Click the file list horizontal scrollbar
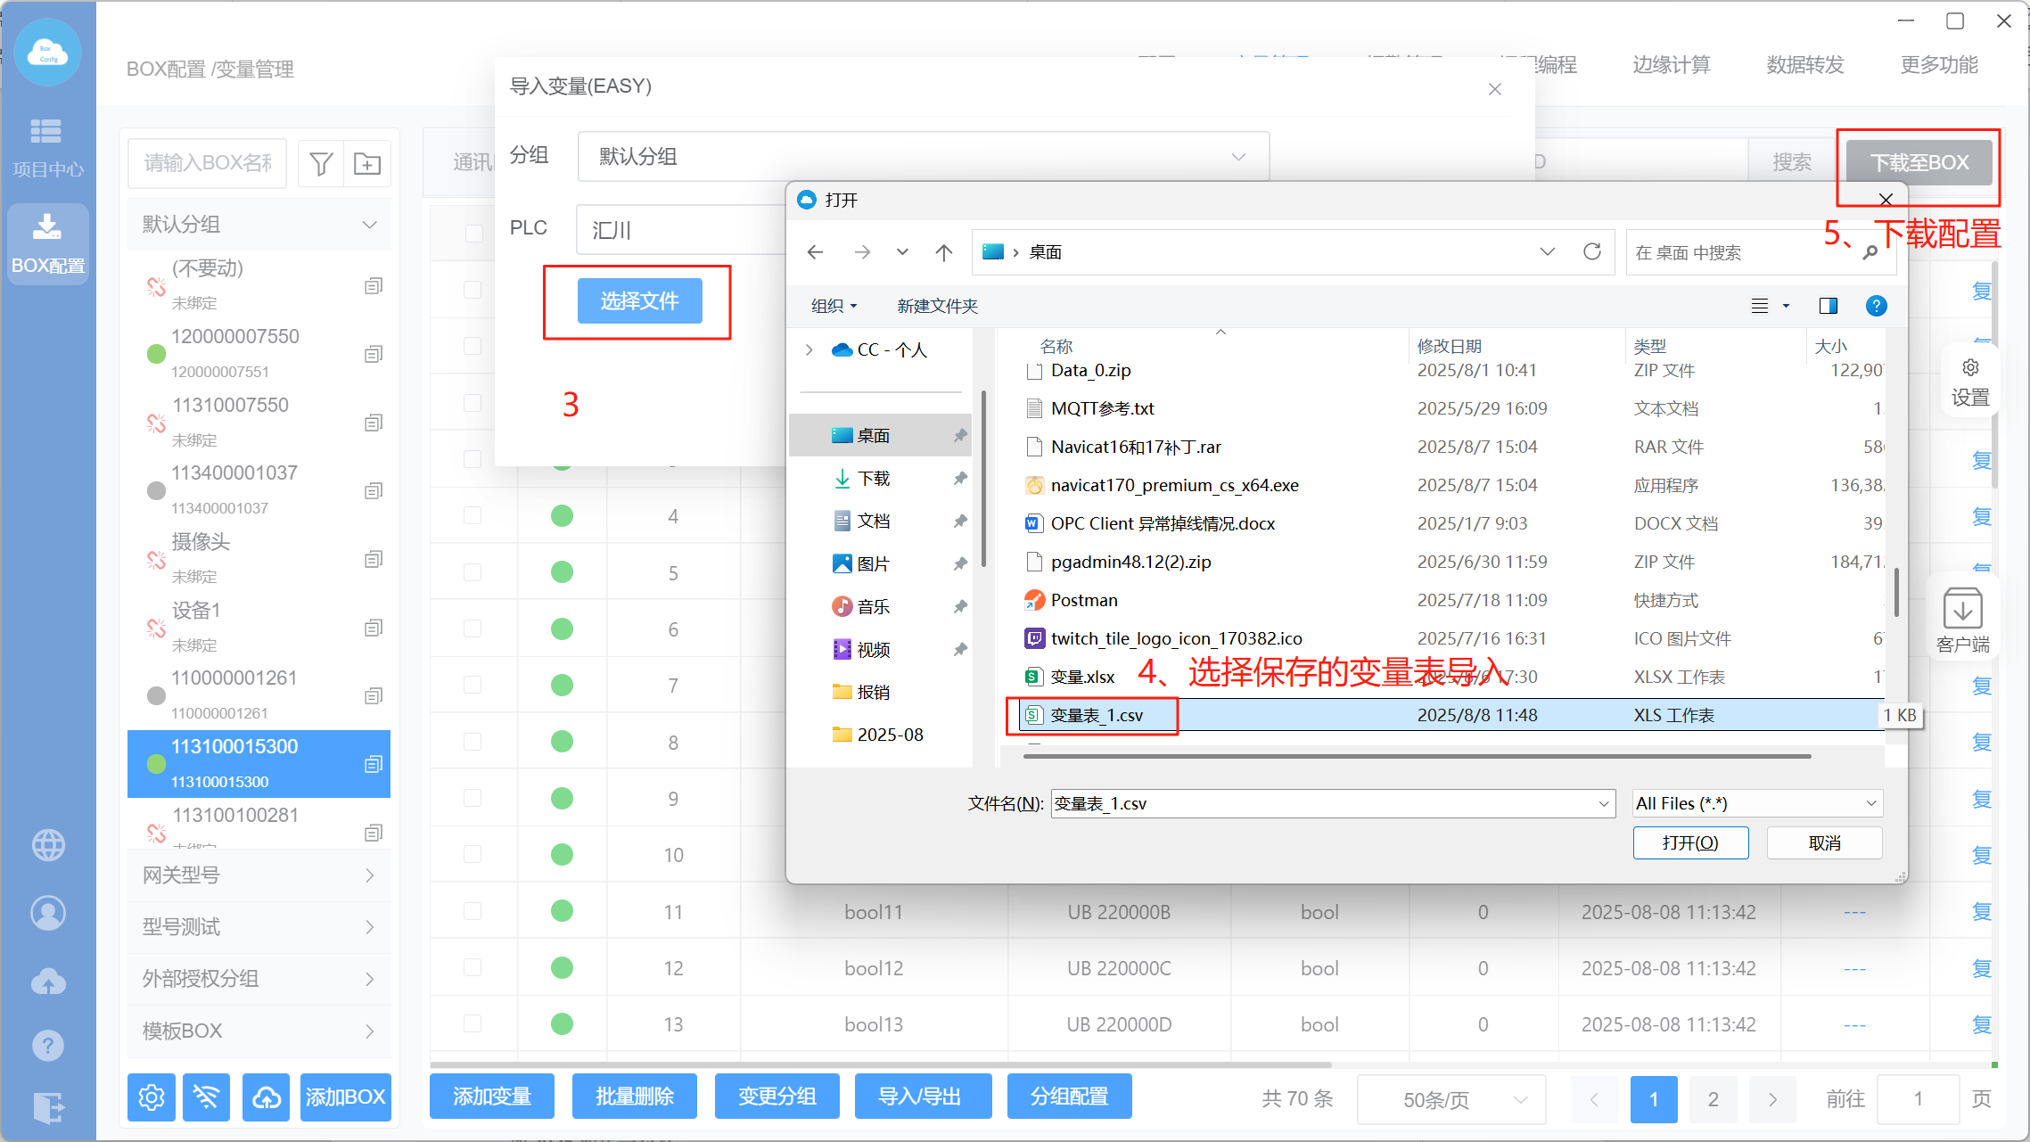The width and height of the screenshot is (2030, 1142). 1418,756
